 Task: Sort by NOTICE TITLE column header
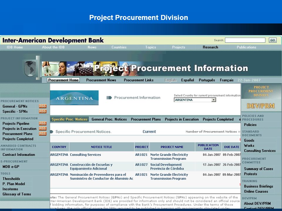click(101, 147)
